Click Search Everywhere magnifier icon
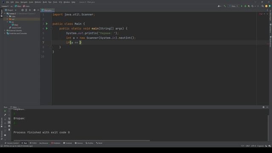This screenshot has width=272, height=153. [x=263, y=6]
